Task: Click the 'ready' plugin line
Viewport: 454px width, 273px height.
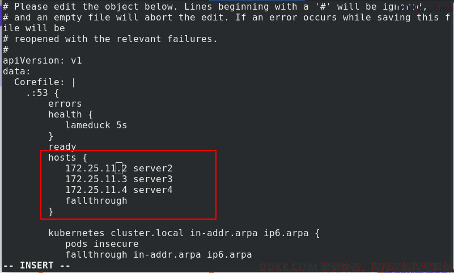Action: coord(62,146)
